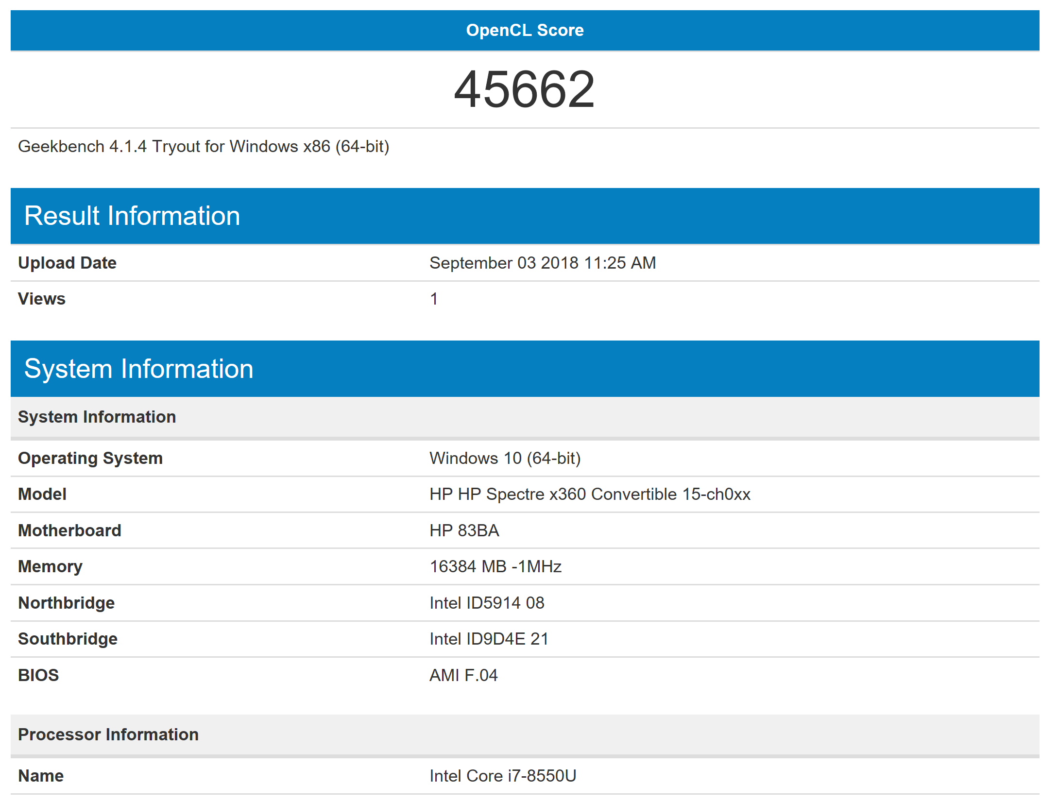Viewport: 1058px width, 802px height.
Task: Click the Operating System label
Action: click(90, 458)
